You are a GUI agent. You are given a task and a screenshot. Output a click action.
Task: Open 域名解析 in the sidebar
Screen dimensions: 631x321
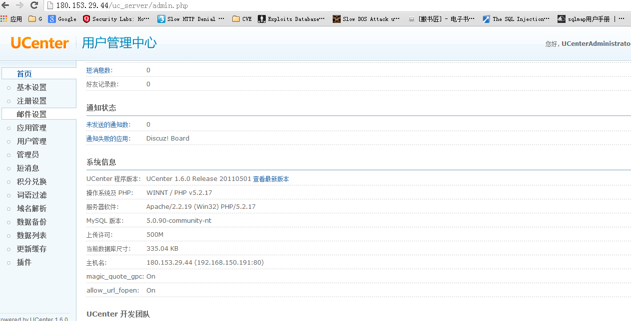31,208
